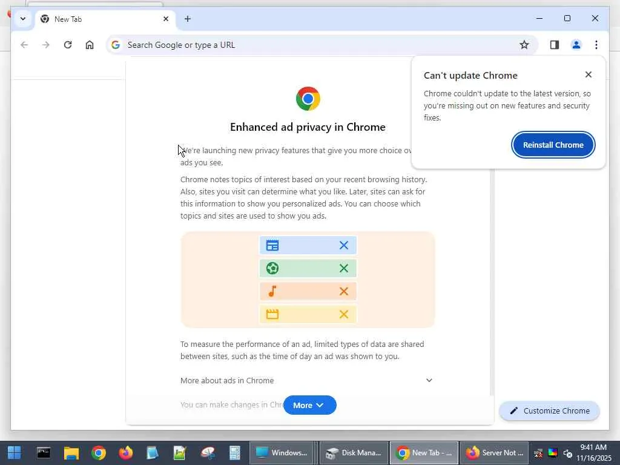Screen dimensions: 620x465
Task: Click the Google G icon in the address bar
Action: pyautogui.click(x=116, y=45)
